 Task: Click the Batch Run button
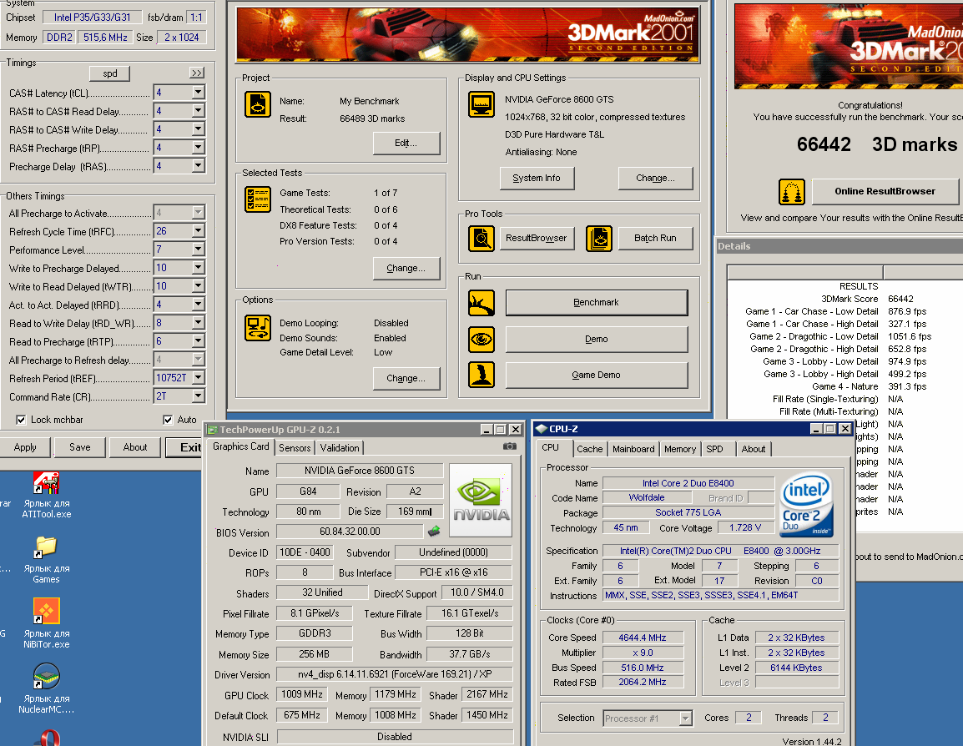(655, 238)
